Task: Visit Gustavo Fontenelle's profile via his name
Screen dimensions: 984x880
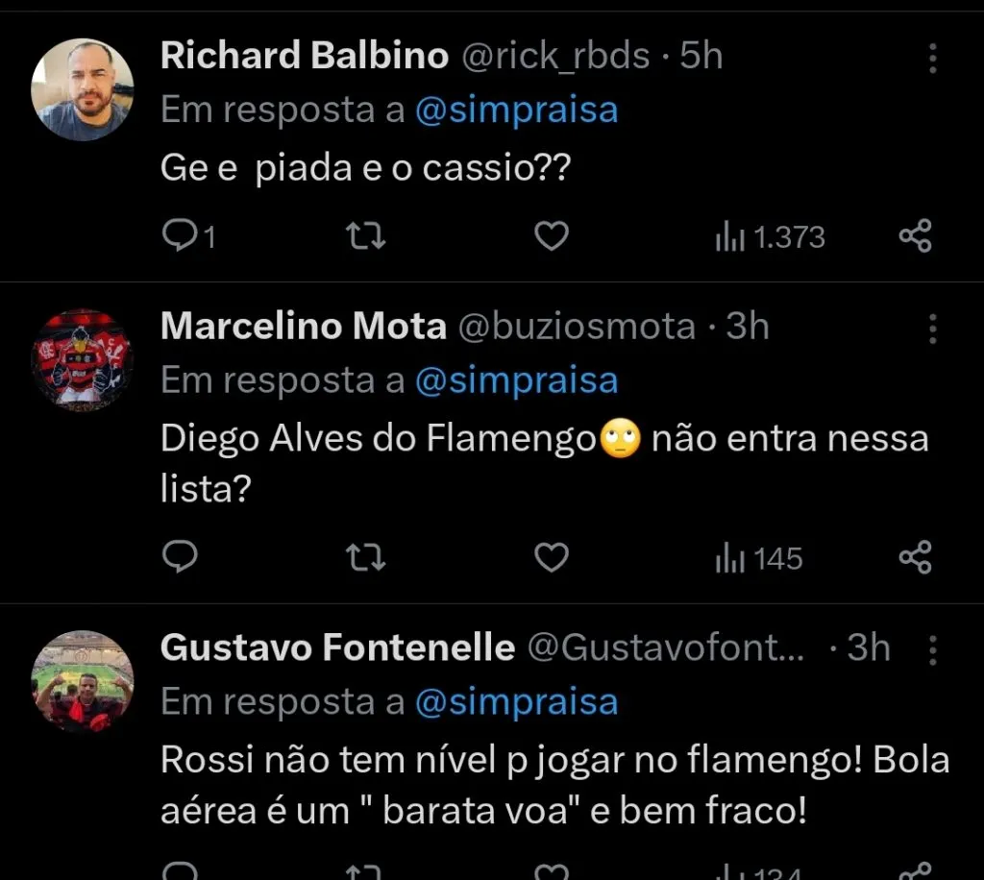Action: [334, 648]
